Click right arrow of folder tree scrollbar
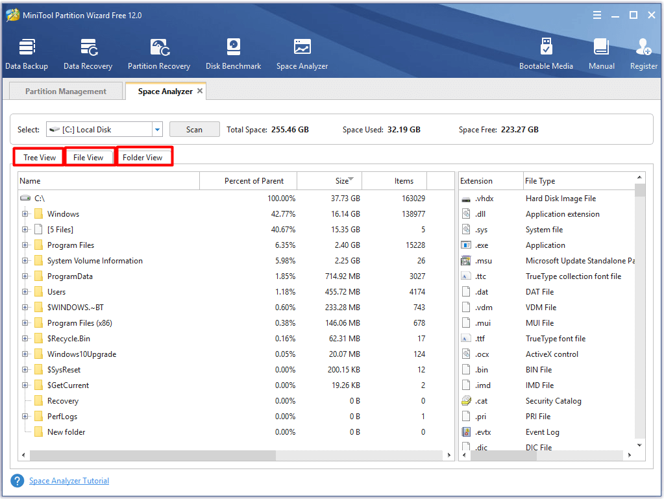This screenshot has width=664, height=499. pos(449,455)
